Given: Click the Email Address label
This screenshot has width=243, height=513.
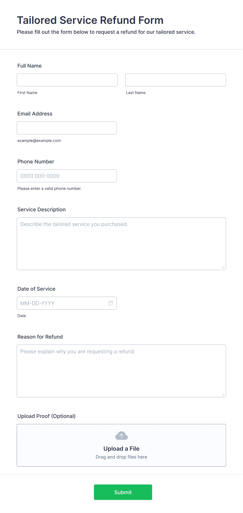Looking at the screenshot, I should tap(35, 114).
